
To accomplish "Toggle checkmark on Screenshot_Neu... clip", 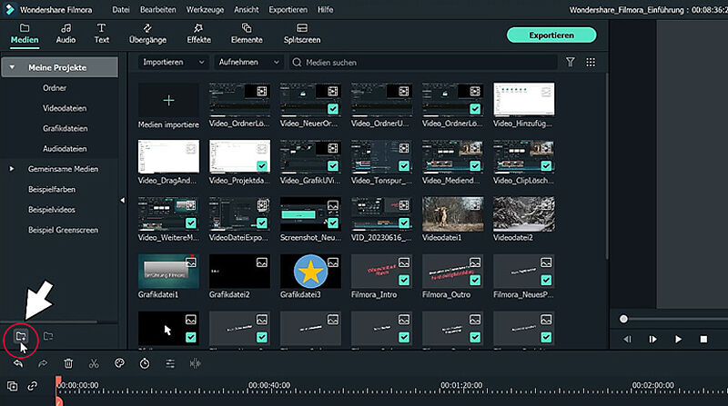I will [x=333, y=223].
